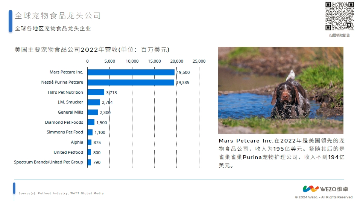Click the WEZO logo
The width and height of the screenshot is (360, 201).
tap(325, 189)
